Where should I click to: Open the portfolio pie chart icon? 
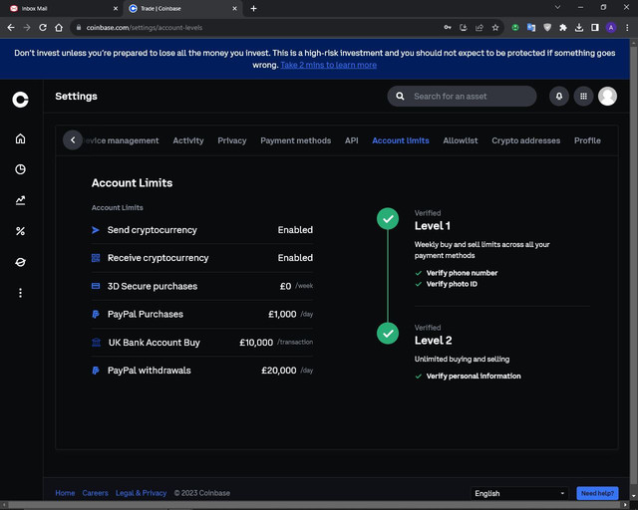point(20,169)
